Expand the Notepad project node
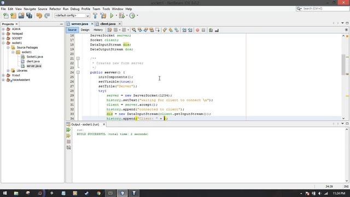This screenshot has width=350, height=197. pyautogui.click(x=3, y=34)
